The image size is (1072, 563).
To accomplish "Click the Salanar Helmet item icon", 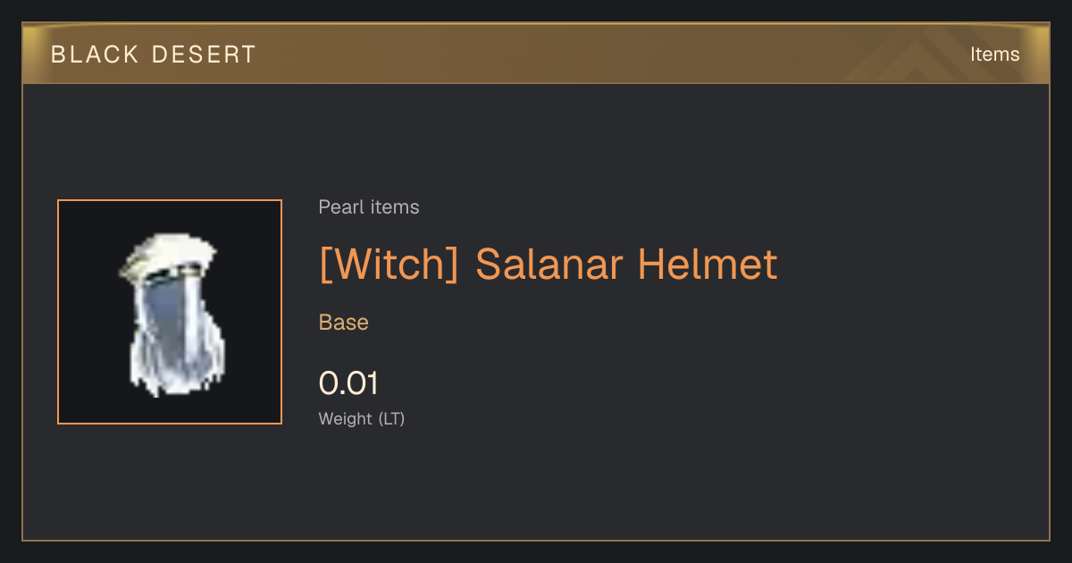I will click(x=170, y=312).
